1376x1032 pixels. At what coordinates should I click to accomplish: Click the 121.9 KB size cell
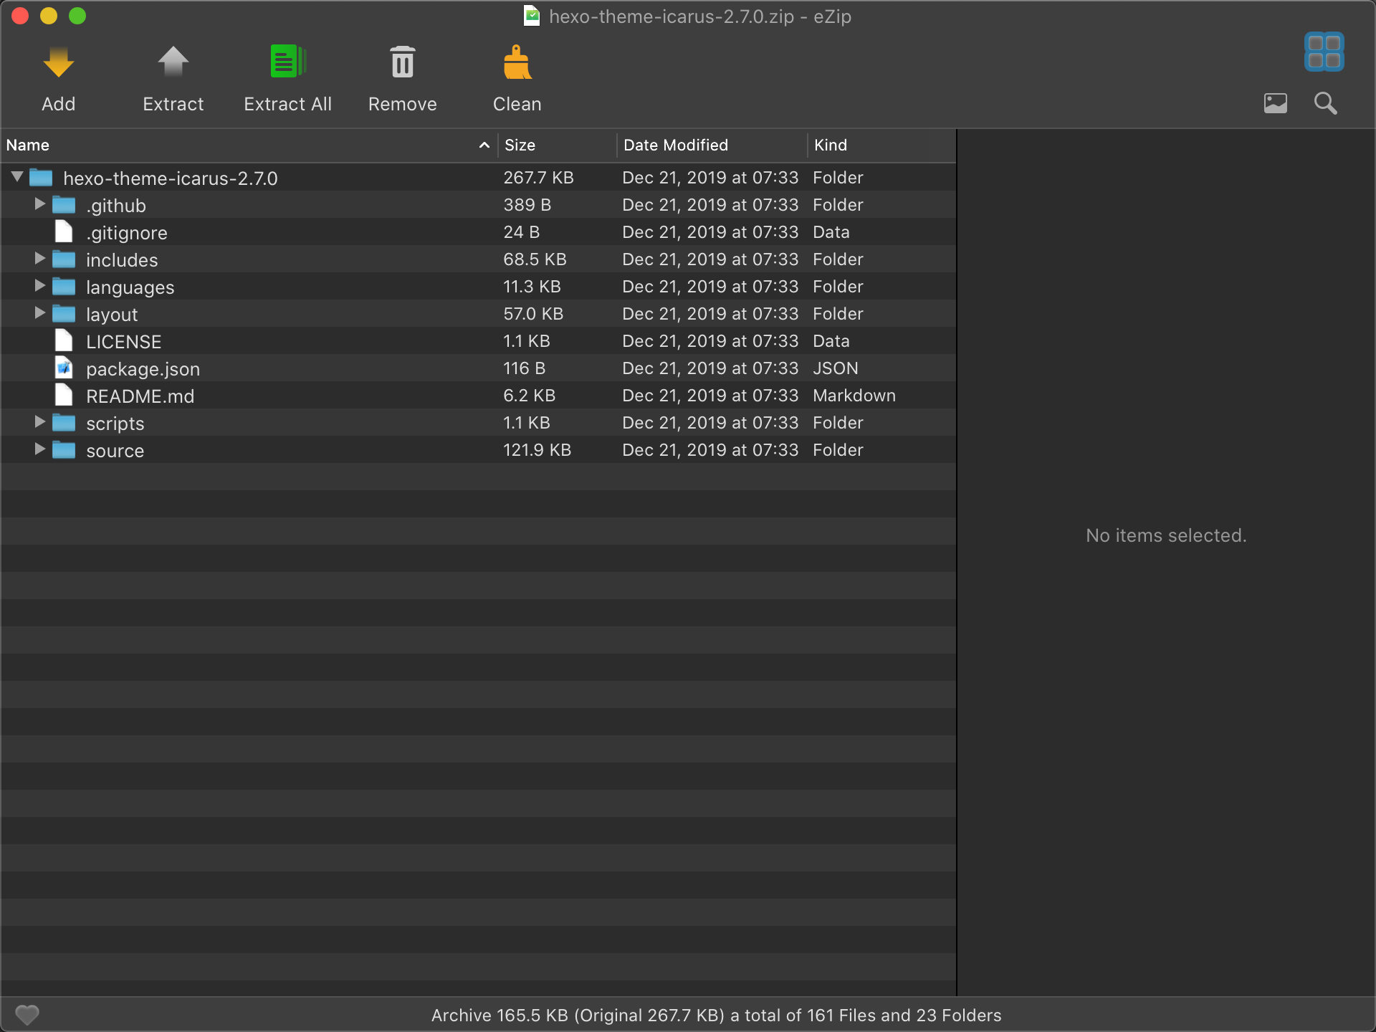pyautogui.click(x=537, y=450)
